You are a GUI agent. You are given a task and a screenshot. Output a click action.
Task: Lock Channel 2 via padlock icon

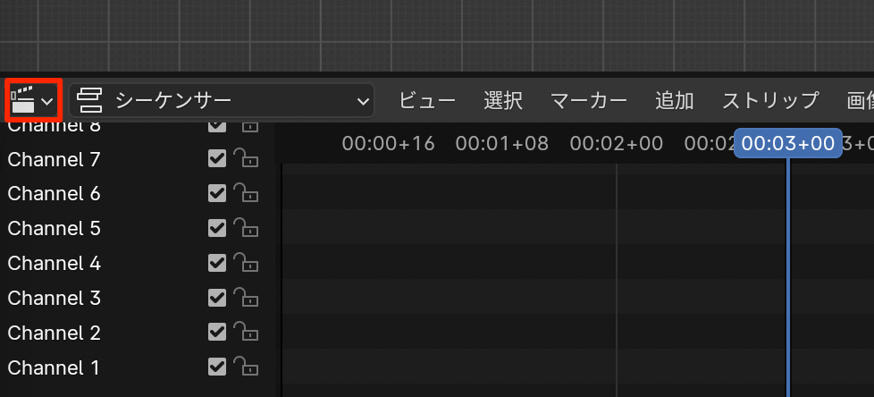tap(246, 333)
